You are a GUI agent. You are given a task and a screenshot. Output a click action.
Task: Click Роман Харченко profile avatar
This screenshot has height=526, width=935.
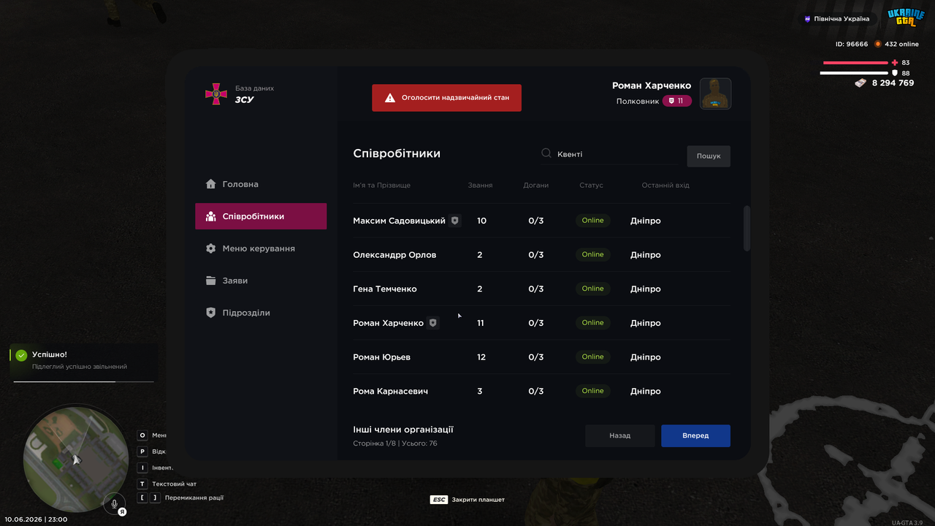[716, 94]
